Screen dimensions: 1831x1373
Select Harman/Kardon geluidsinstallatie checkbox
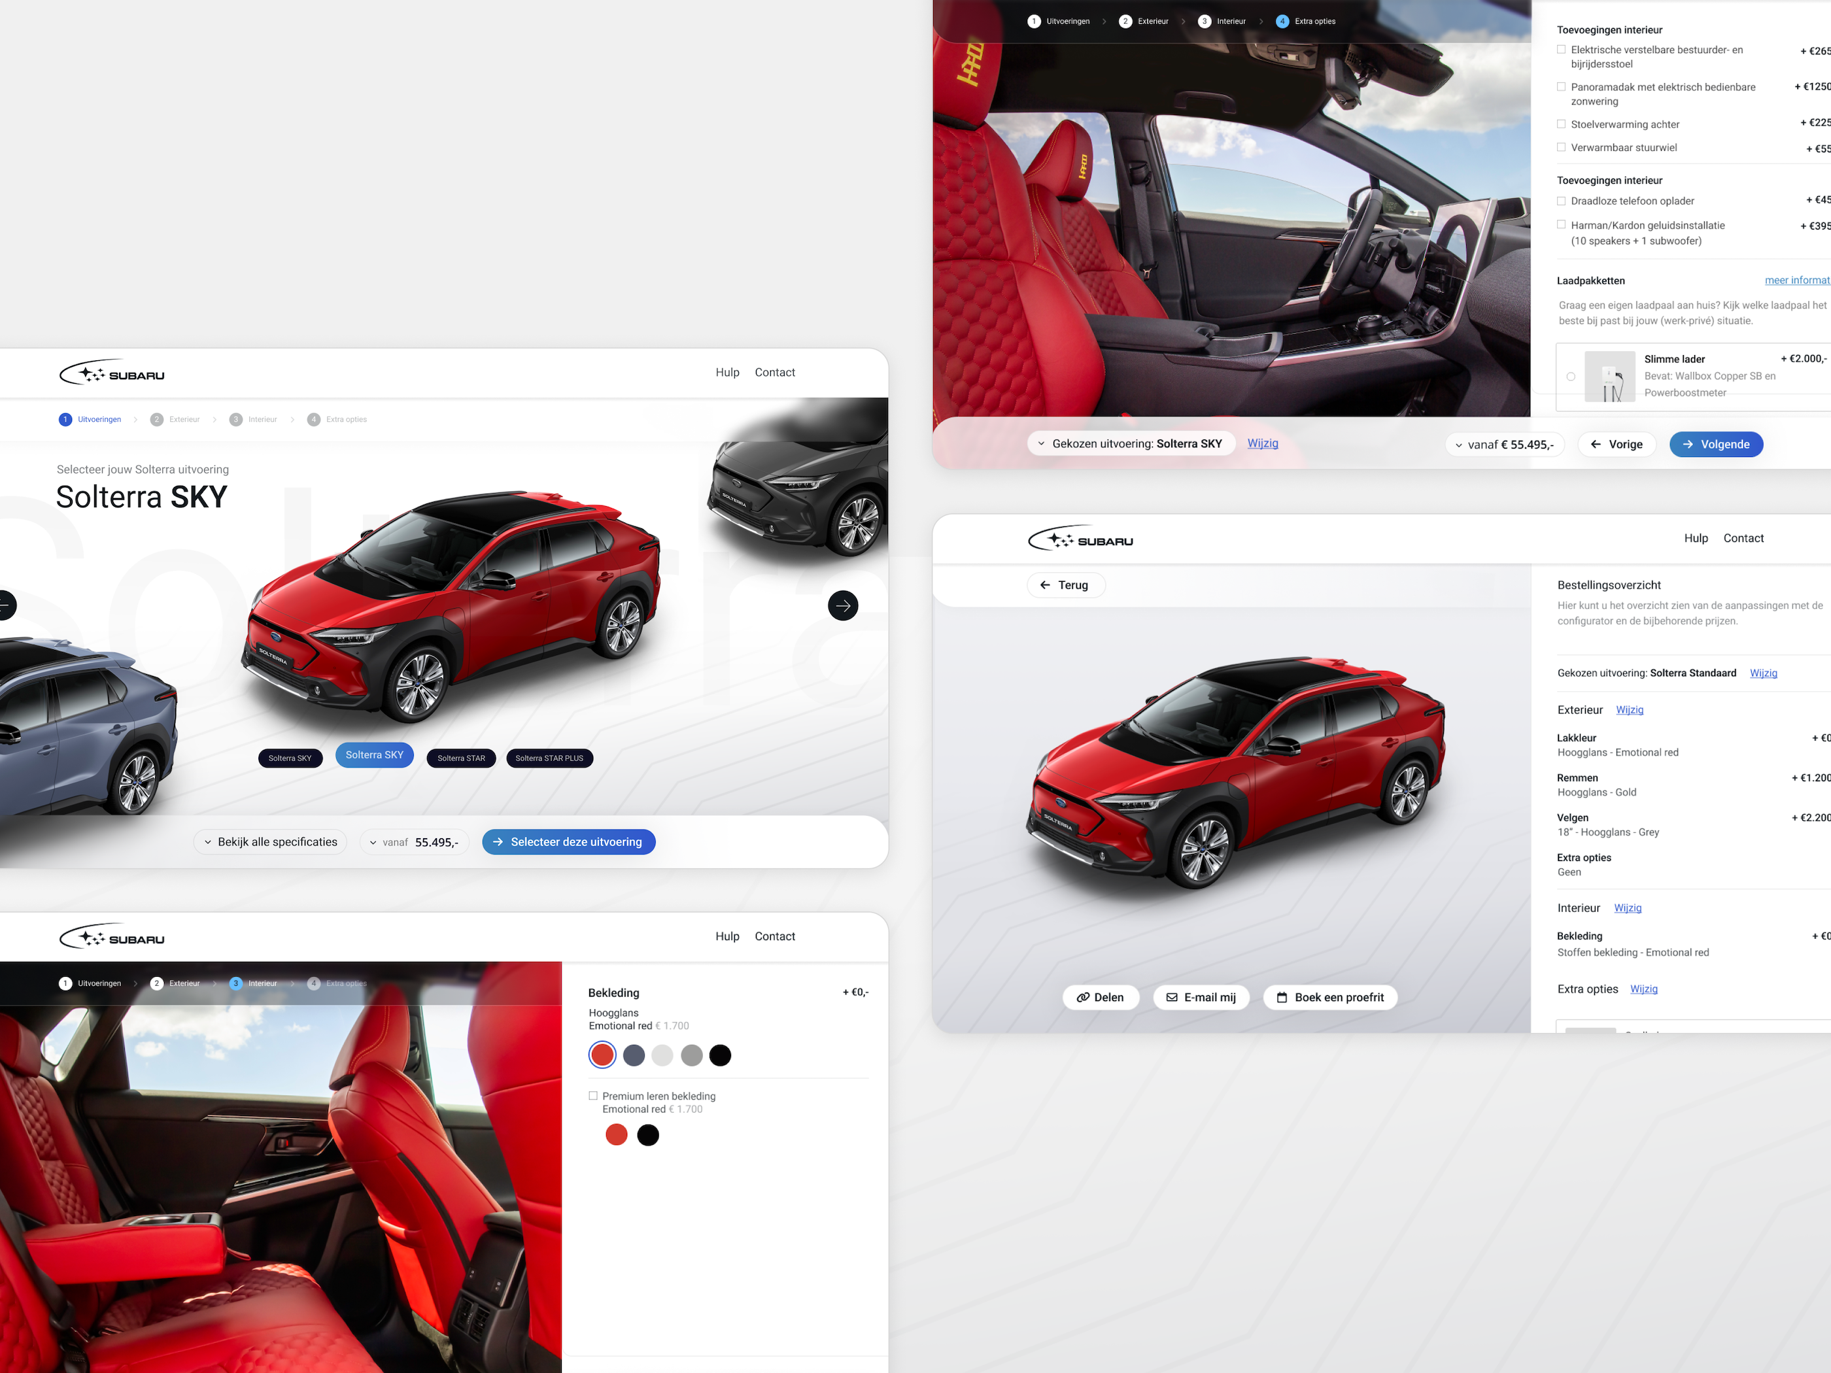tap(1561, 225)
